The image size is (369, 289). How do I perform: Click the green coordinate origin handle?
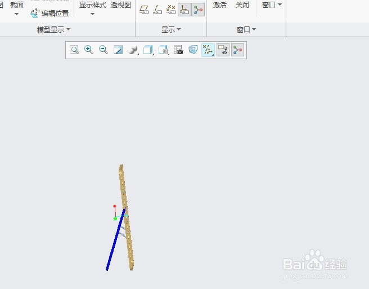(x=115, y=219)
